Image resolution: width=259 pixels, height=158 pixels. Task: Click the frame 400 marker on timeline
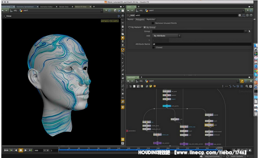coord(220,148)
